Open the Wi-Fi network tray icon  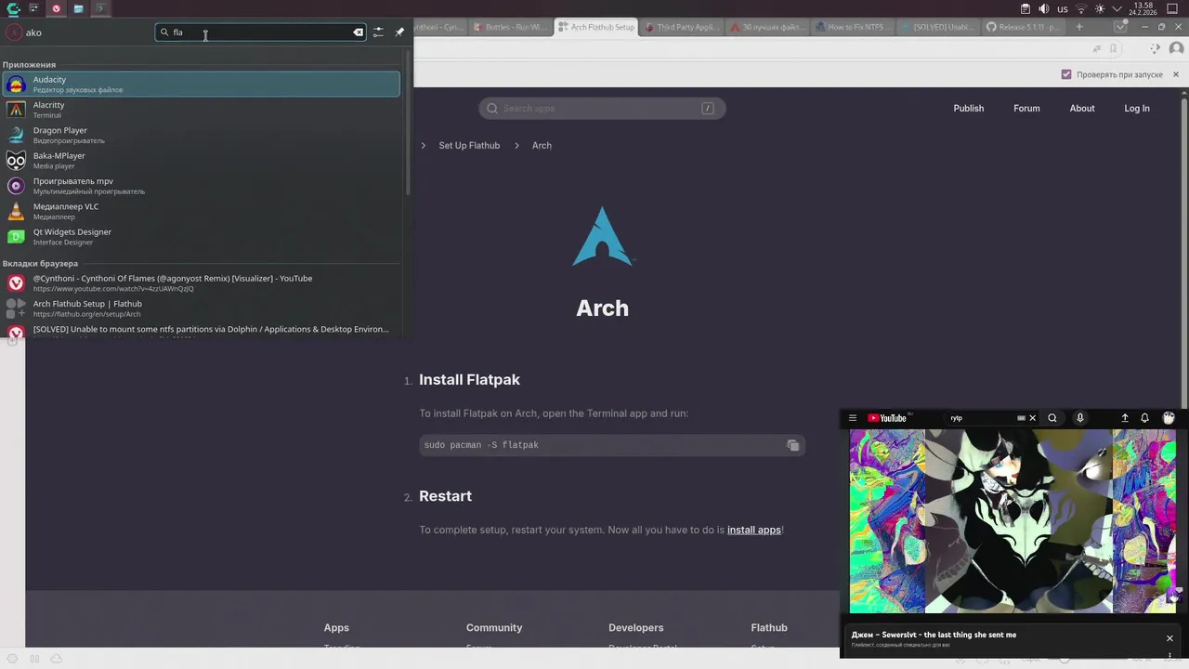tap(1081, 8)
